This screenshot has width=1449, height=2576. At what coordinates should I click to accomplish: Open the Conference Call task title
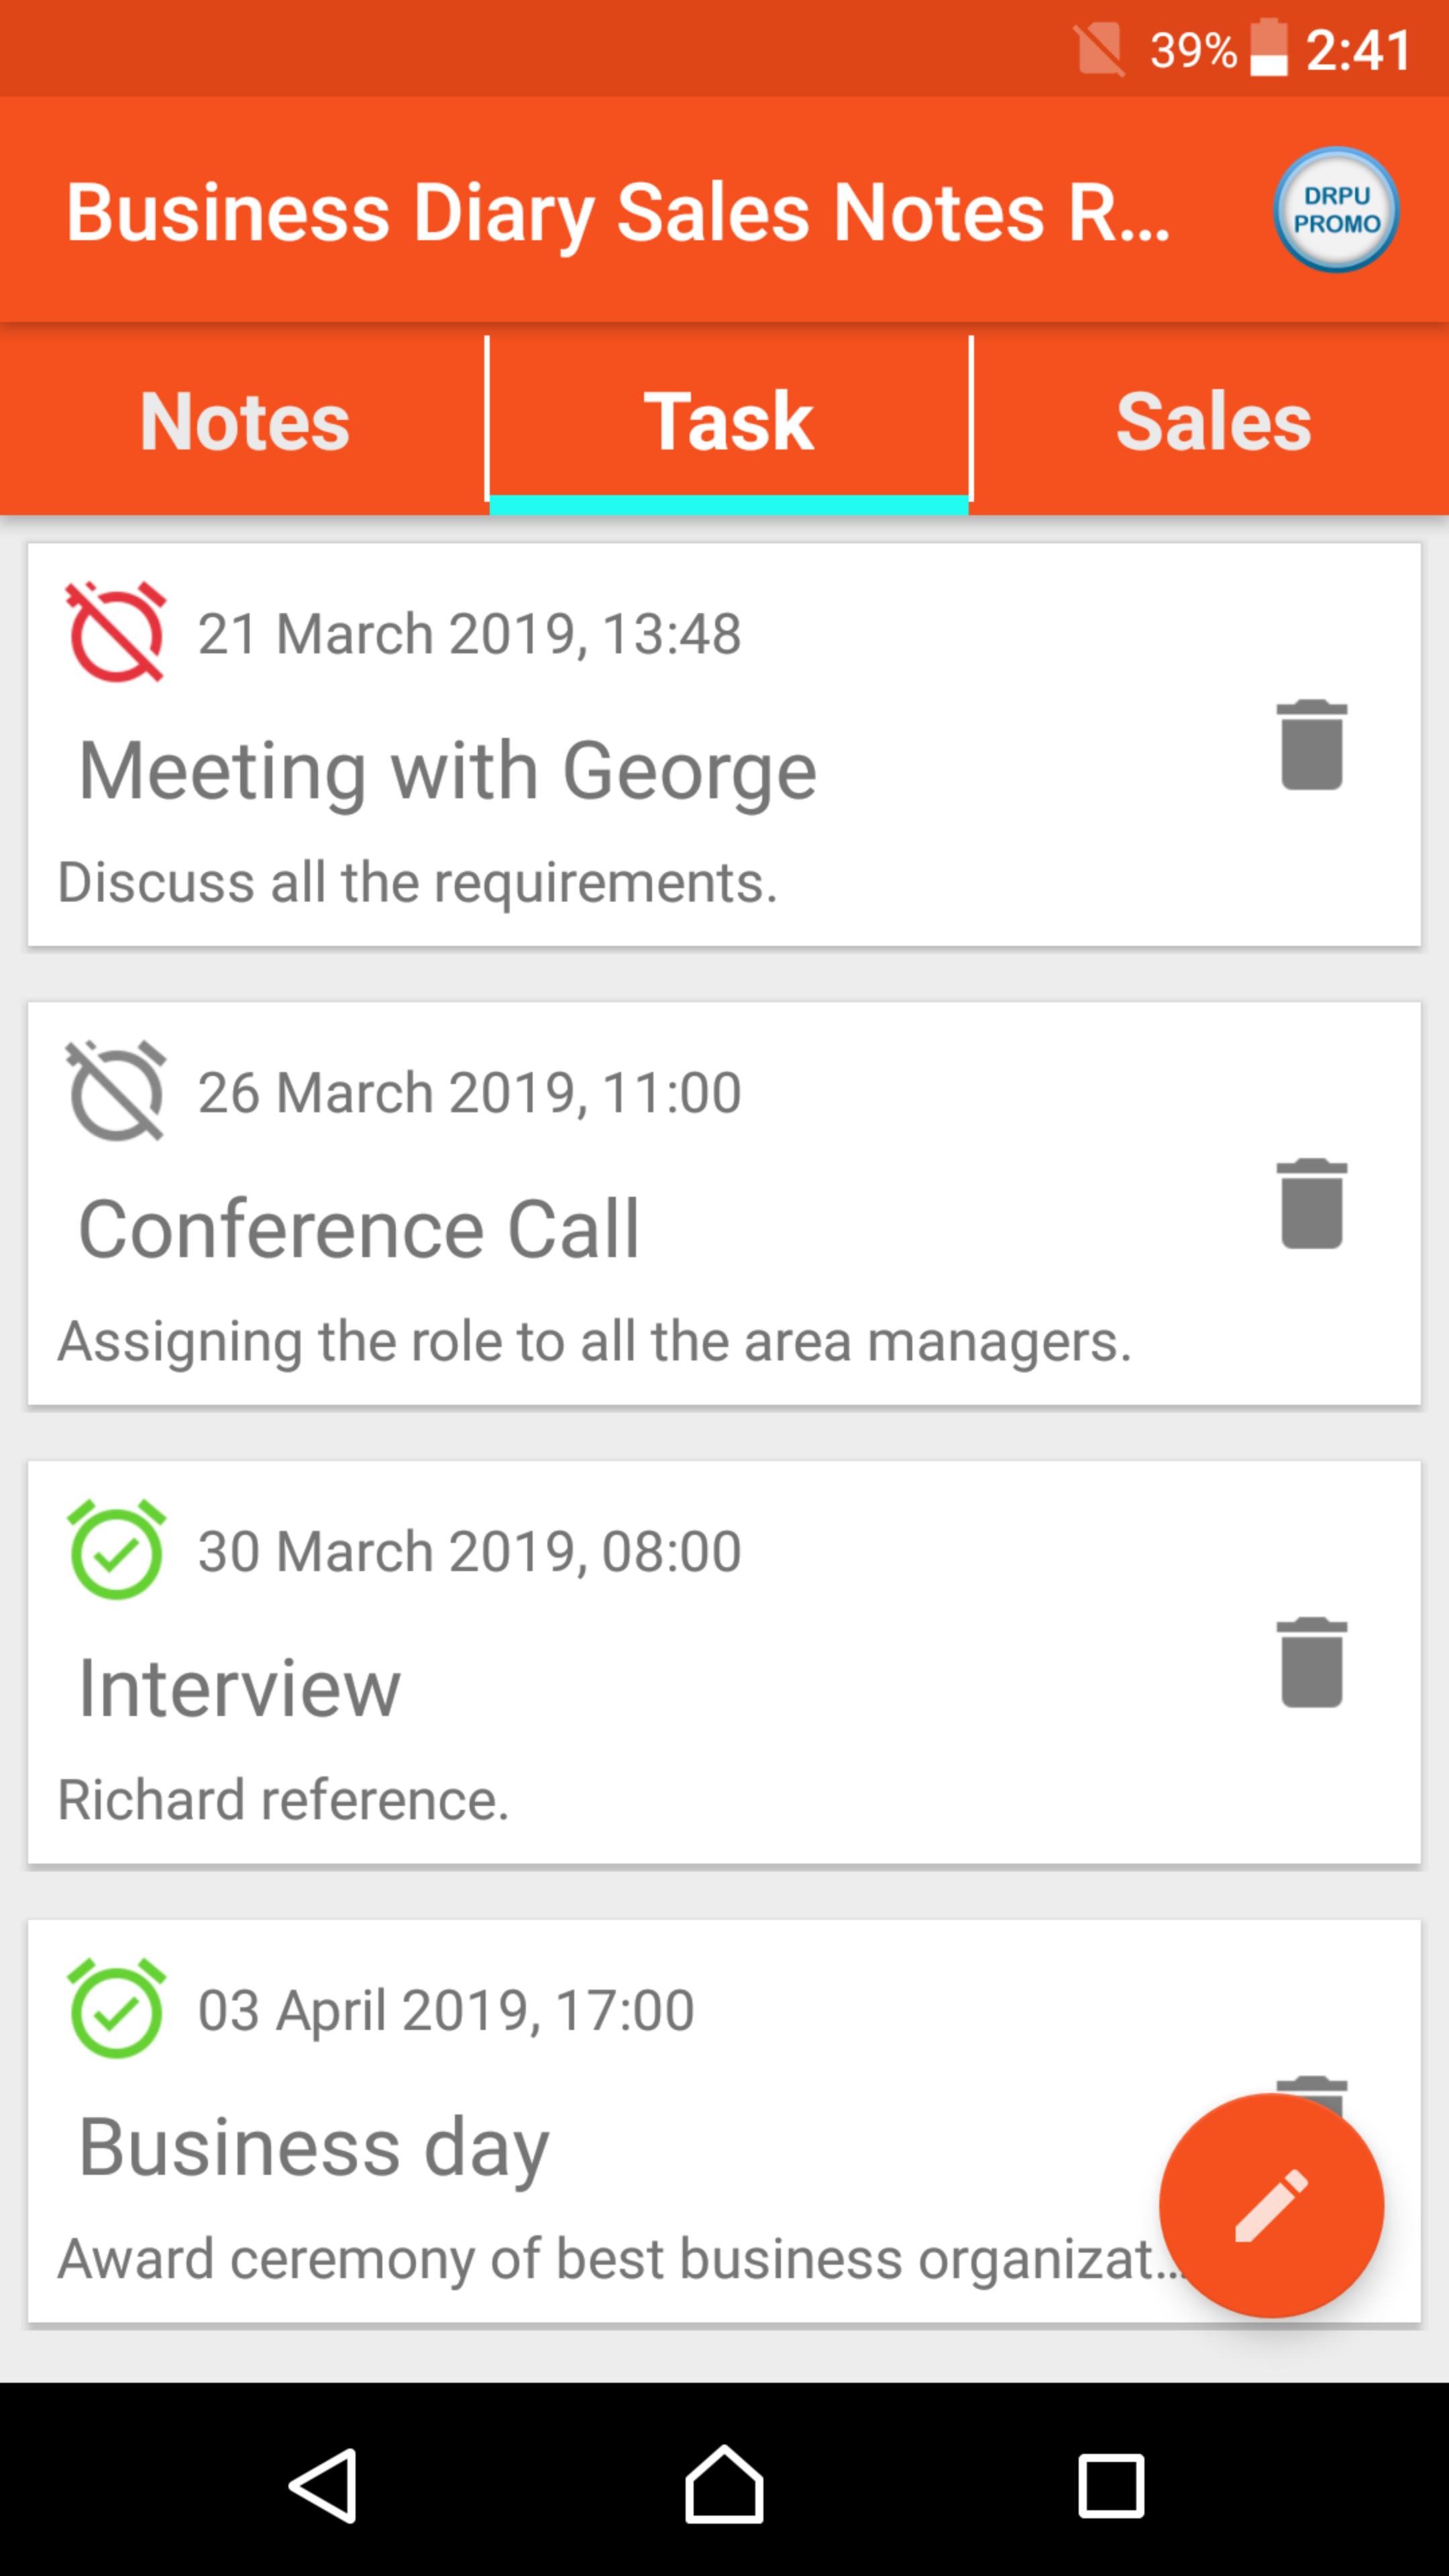point(359,1229)
